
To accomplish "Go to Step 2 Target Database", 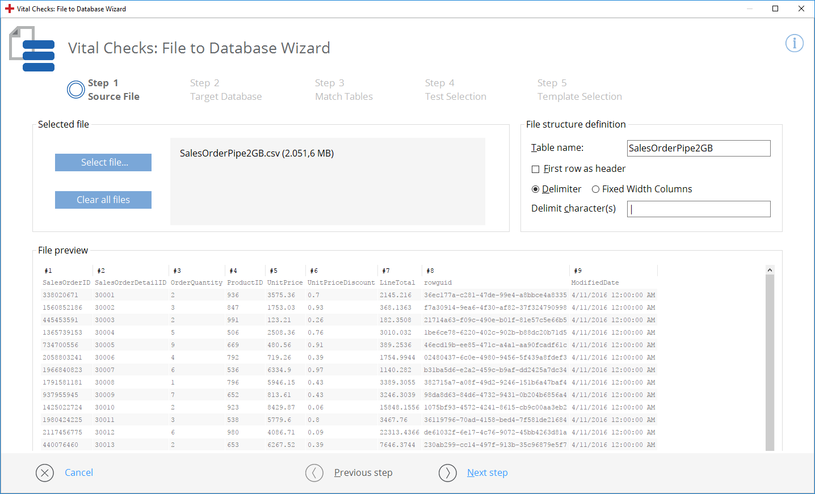I will (225, 90).
